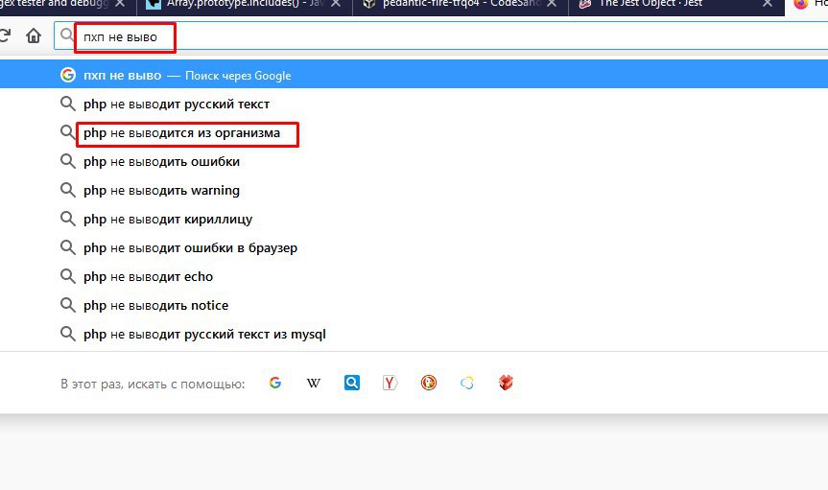Search this time with Yandex icon

click(x=390, y=383)
